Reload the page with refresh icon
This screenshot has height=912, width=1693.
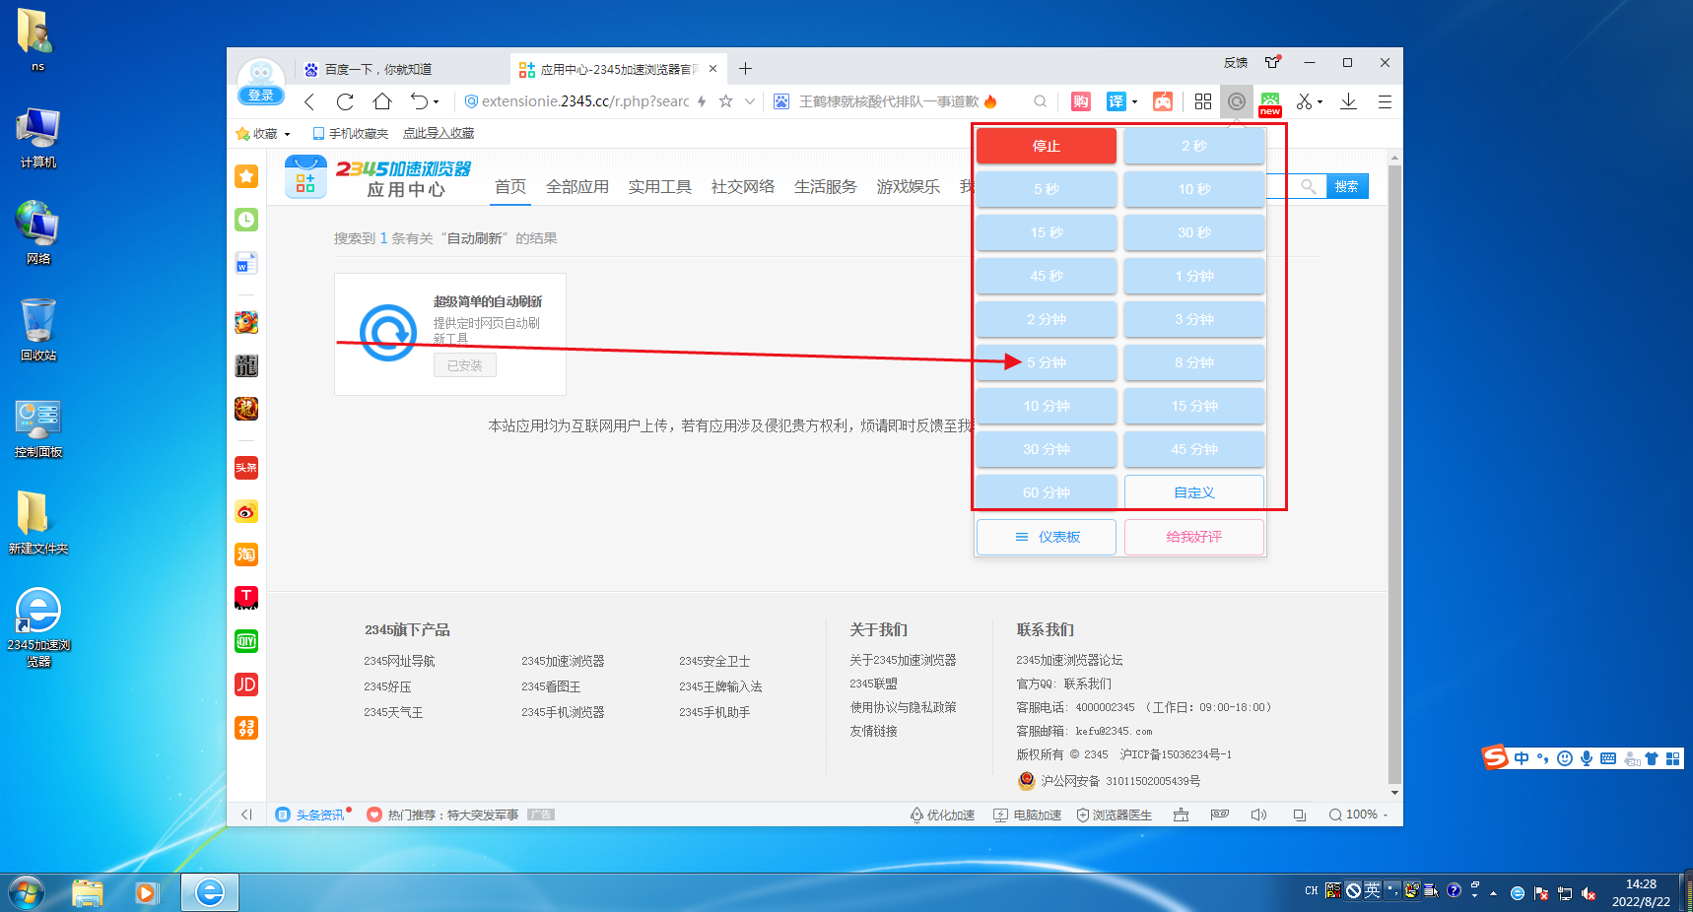345,101
